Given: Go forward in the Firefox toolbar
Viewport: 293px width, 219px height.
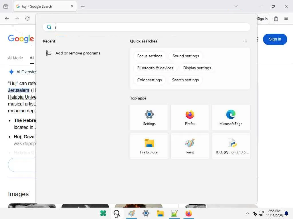Looking at the screenshot, I should pos(17,19).
